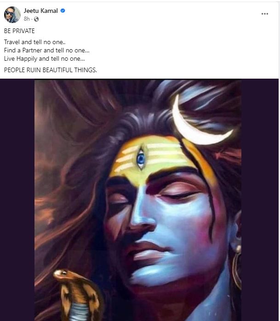Click the dark margin left of photo
The image size is (280, 321).
coord(17,200)
